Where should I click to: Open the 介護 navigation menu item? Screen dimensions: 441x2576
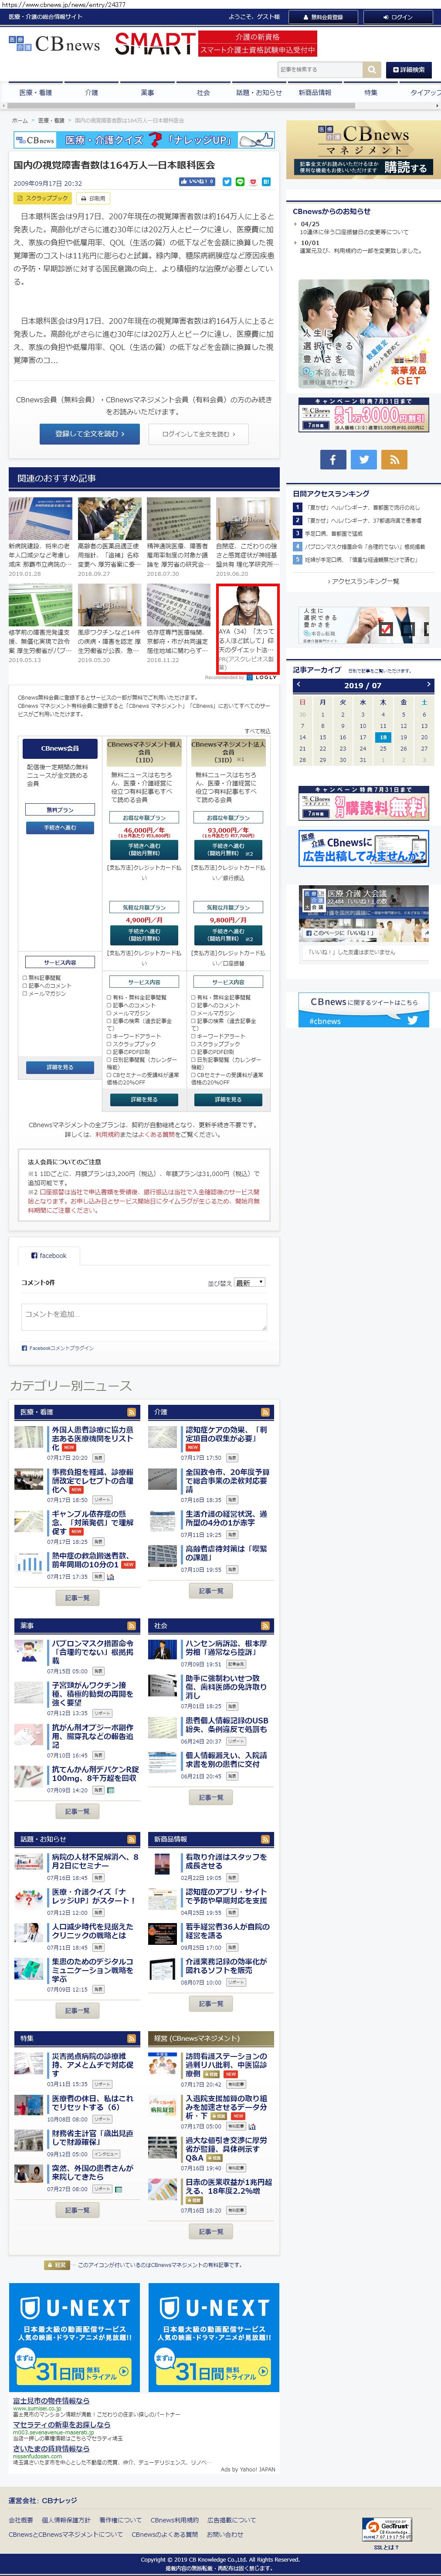click(91, 93)
